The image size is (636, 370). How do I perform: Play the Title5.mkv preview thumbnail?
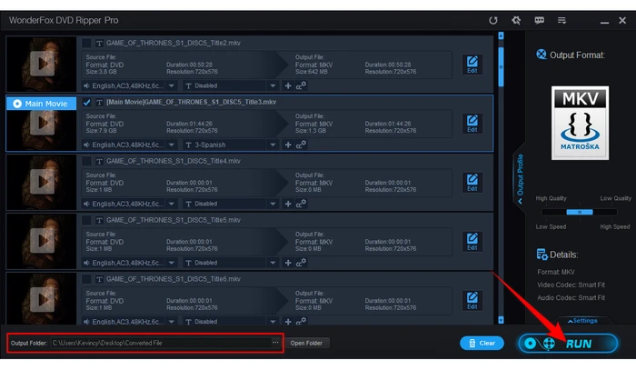click(x=42, y=241)
